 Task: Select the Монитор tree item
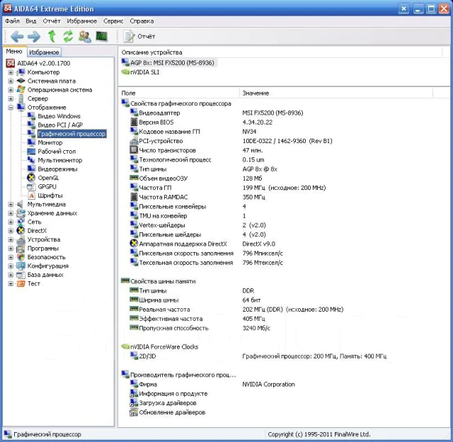(50, 142)
